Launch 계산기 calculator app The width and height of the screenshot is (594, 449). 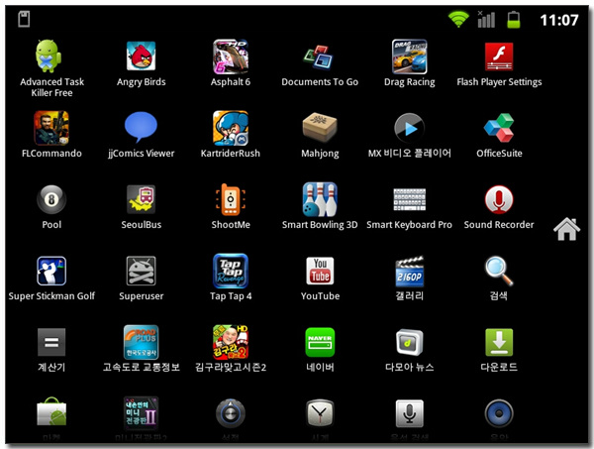51,349
